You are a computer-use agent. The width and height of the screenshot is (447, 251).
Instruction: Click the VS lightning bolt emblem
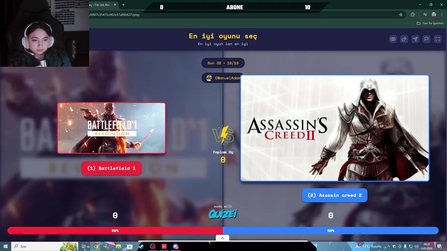pos(223,135)
